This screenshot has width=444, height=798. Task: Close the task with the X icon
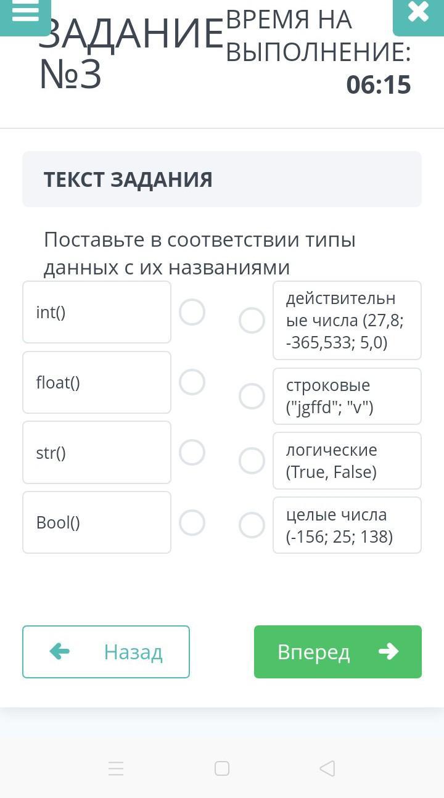417,14
